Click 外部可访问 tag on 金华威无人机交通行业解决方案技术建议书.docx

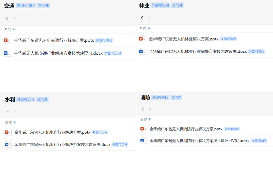pyautogui.click(x=113, y=53)
